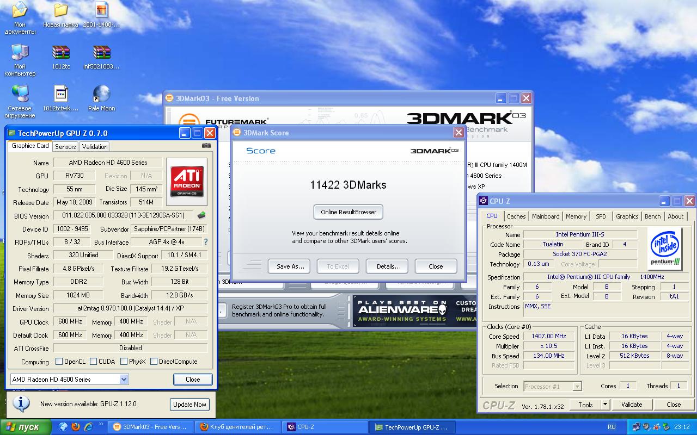Viewport: 697px width, 435px height.
Task: Open the 1012tc archive icon
Action: pos(60,57)
